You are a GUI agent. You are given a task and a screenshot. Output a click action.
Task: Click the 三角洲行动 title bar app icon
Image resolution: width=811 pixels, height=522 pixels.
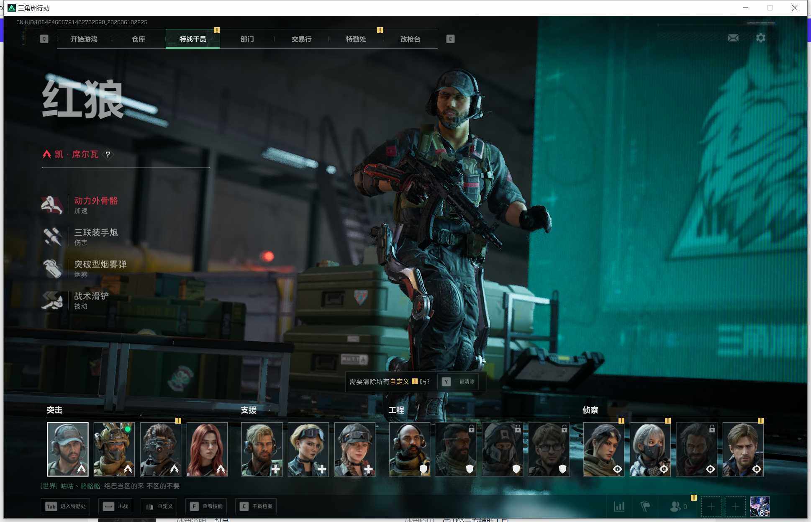click(x=12, y=8)
